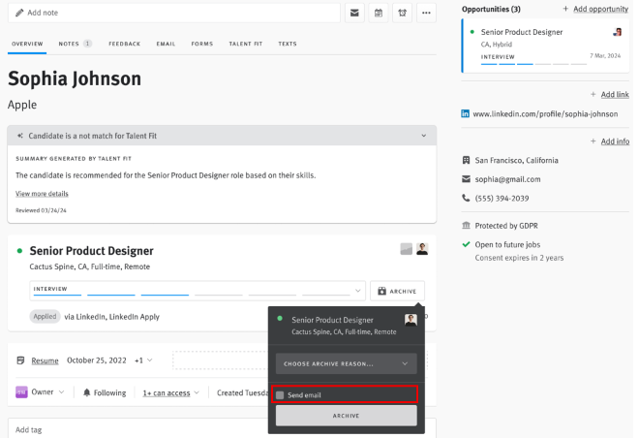Click the bell icon beside Following
The height and width of the screenshot is (438, 639).
coord(86,392)
